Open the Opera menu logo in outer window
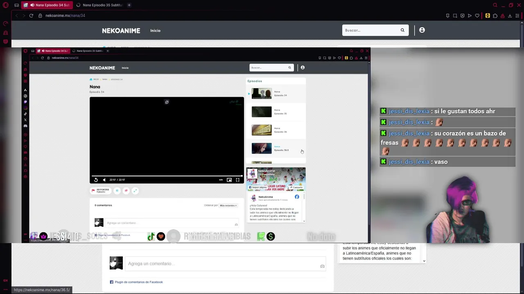 click(x=6, y=5)
